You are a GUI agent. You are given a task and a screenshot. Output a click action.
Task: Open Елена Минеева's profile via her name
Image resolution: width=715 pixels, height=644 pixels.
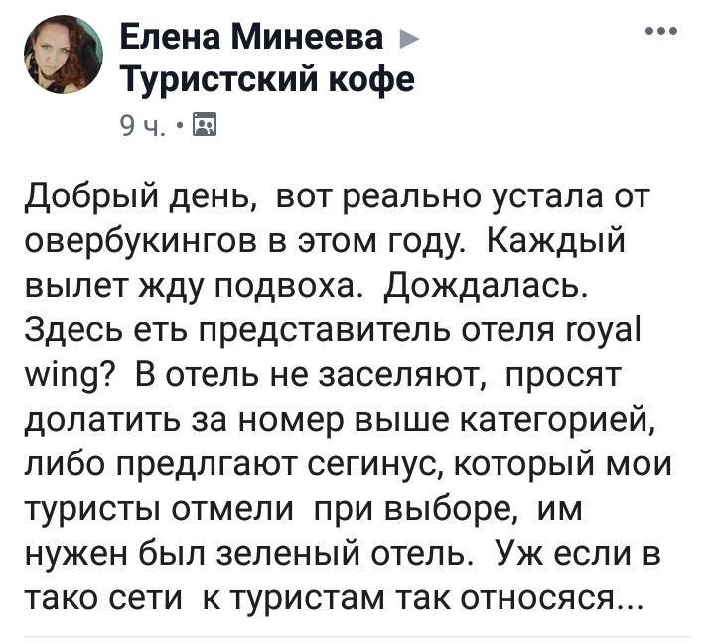tap(251, 38)
